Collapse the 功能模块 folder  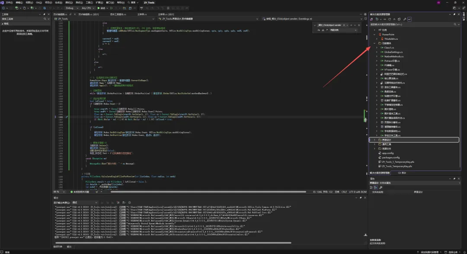[374, 43]
